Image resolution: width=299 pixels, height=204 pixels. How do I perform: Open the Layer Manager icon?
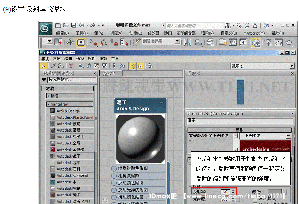point(211,42)
